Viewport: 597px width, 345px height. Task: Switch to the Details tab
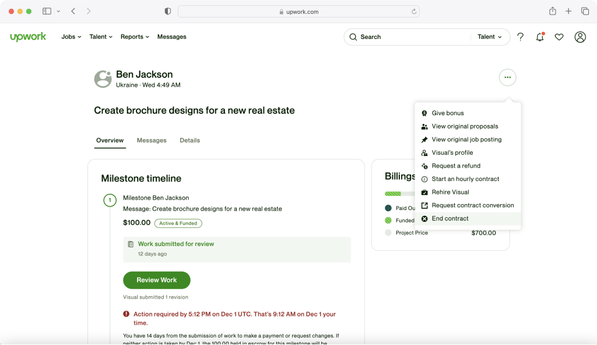pyautogui.click(x=189, y=140)
